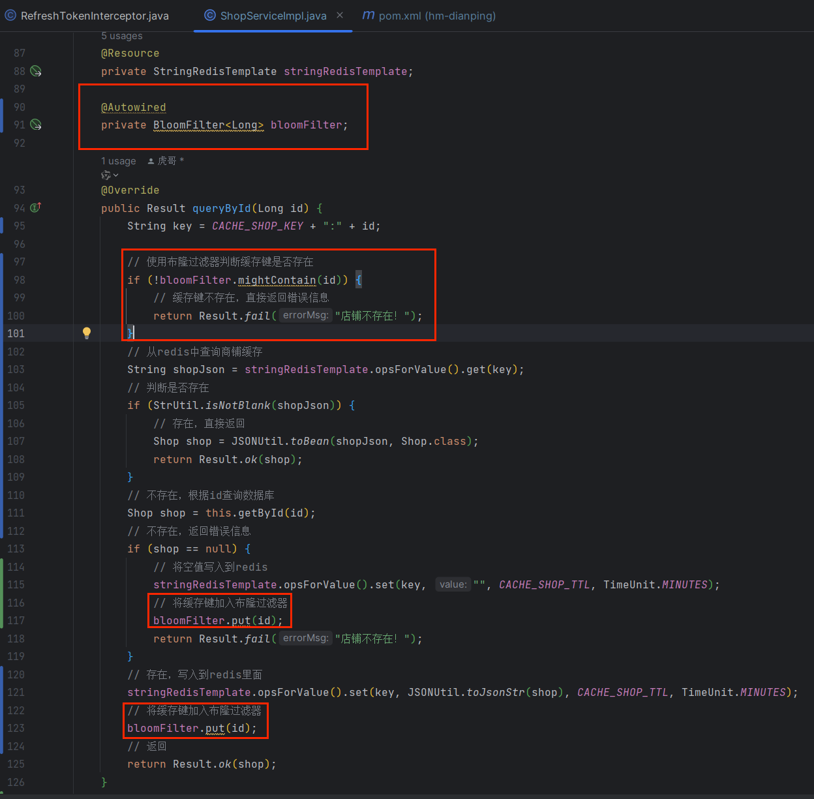Click toBean method call on line 107
Screen dimensions: 814x799
pyautogui.click(x=310, y=441)
